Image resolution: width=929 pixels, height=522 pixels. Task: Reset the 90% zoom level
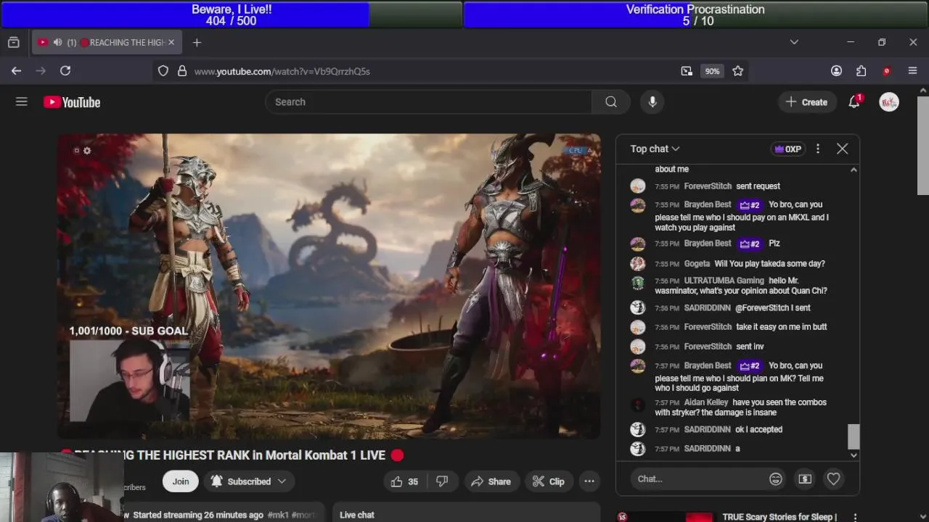tap(712, 71)
